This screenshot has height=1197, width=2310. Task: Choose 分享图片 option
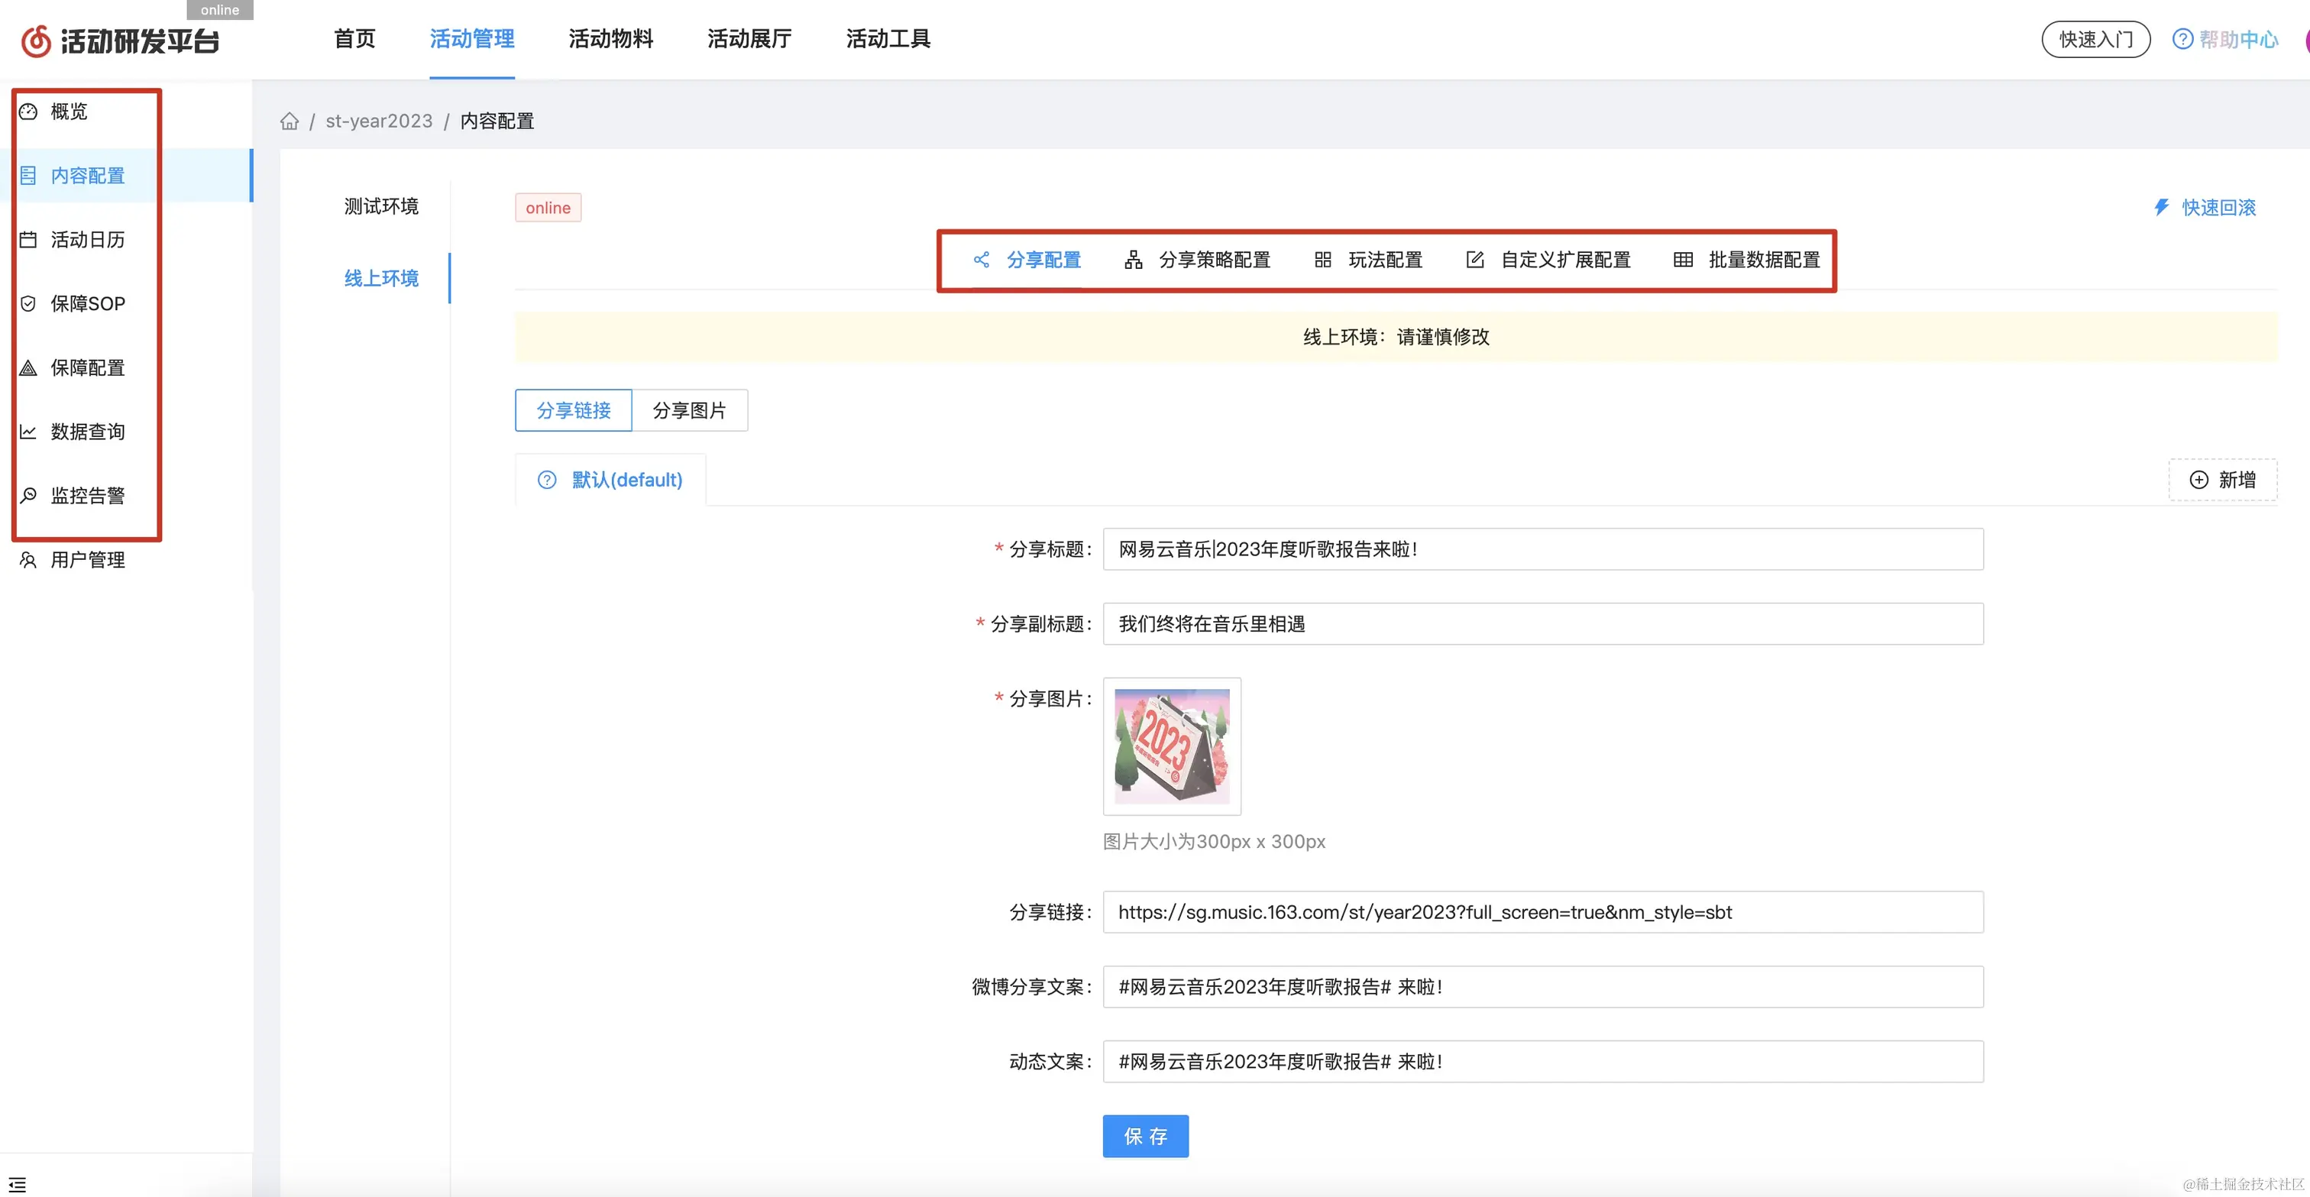coord(690,409)
